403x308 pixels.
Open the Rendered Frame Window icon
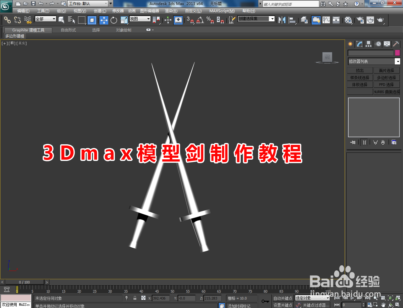370,20
